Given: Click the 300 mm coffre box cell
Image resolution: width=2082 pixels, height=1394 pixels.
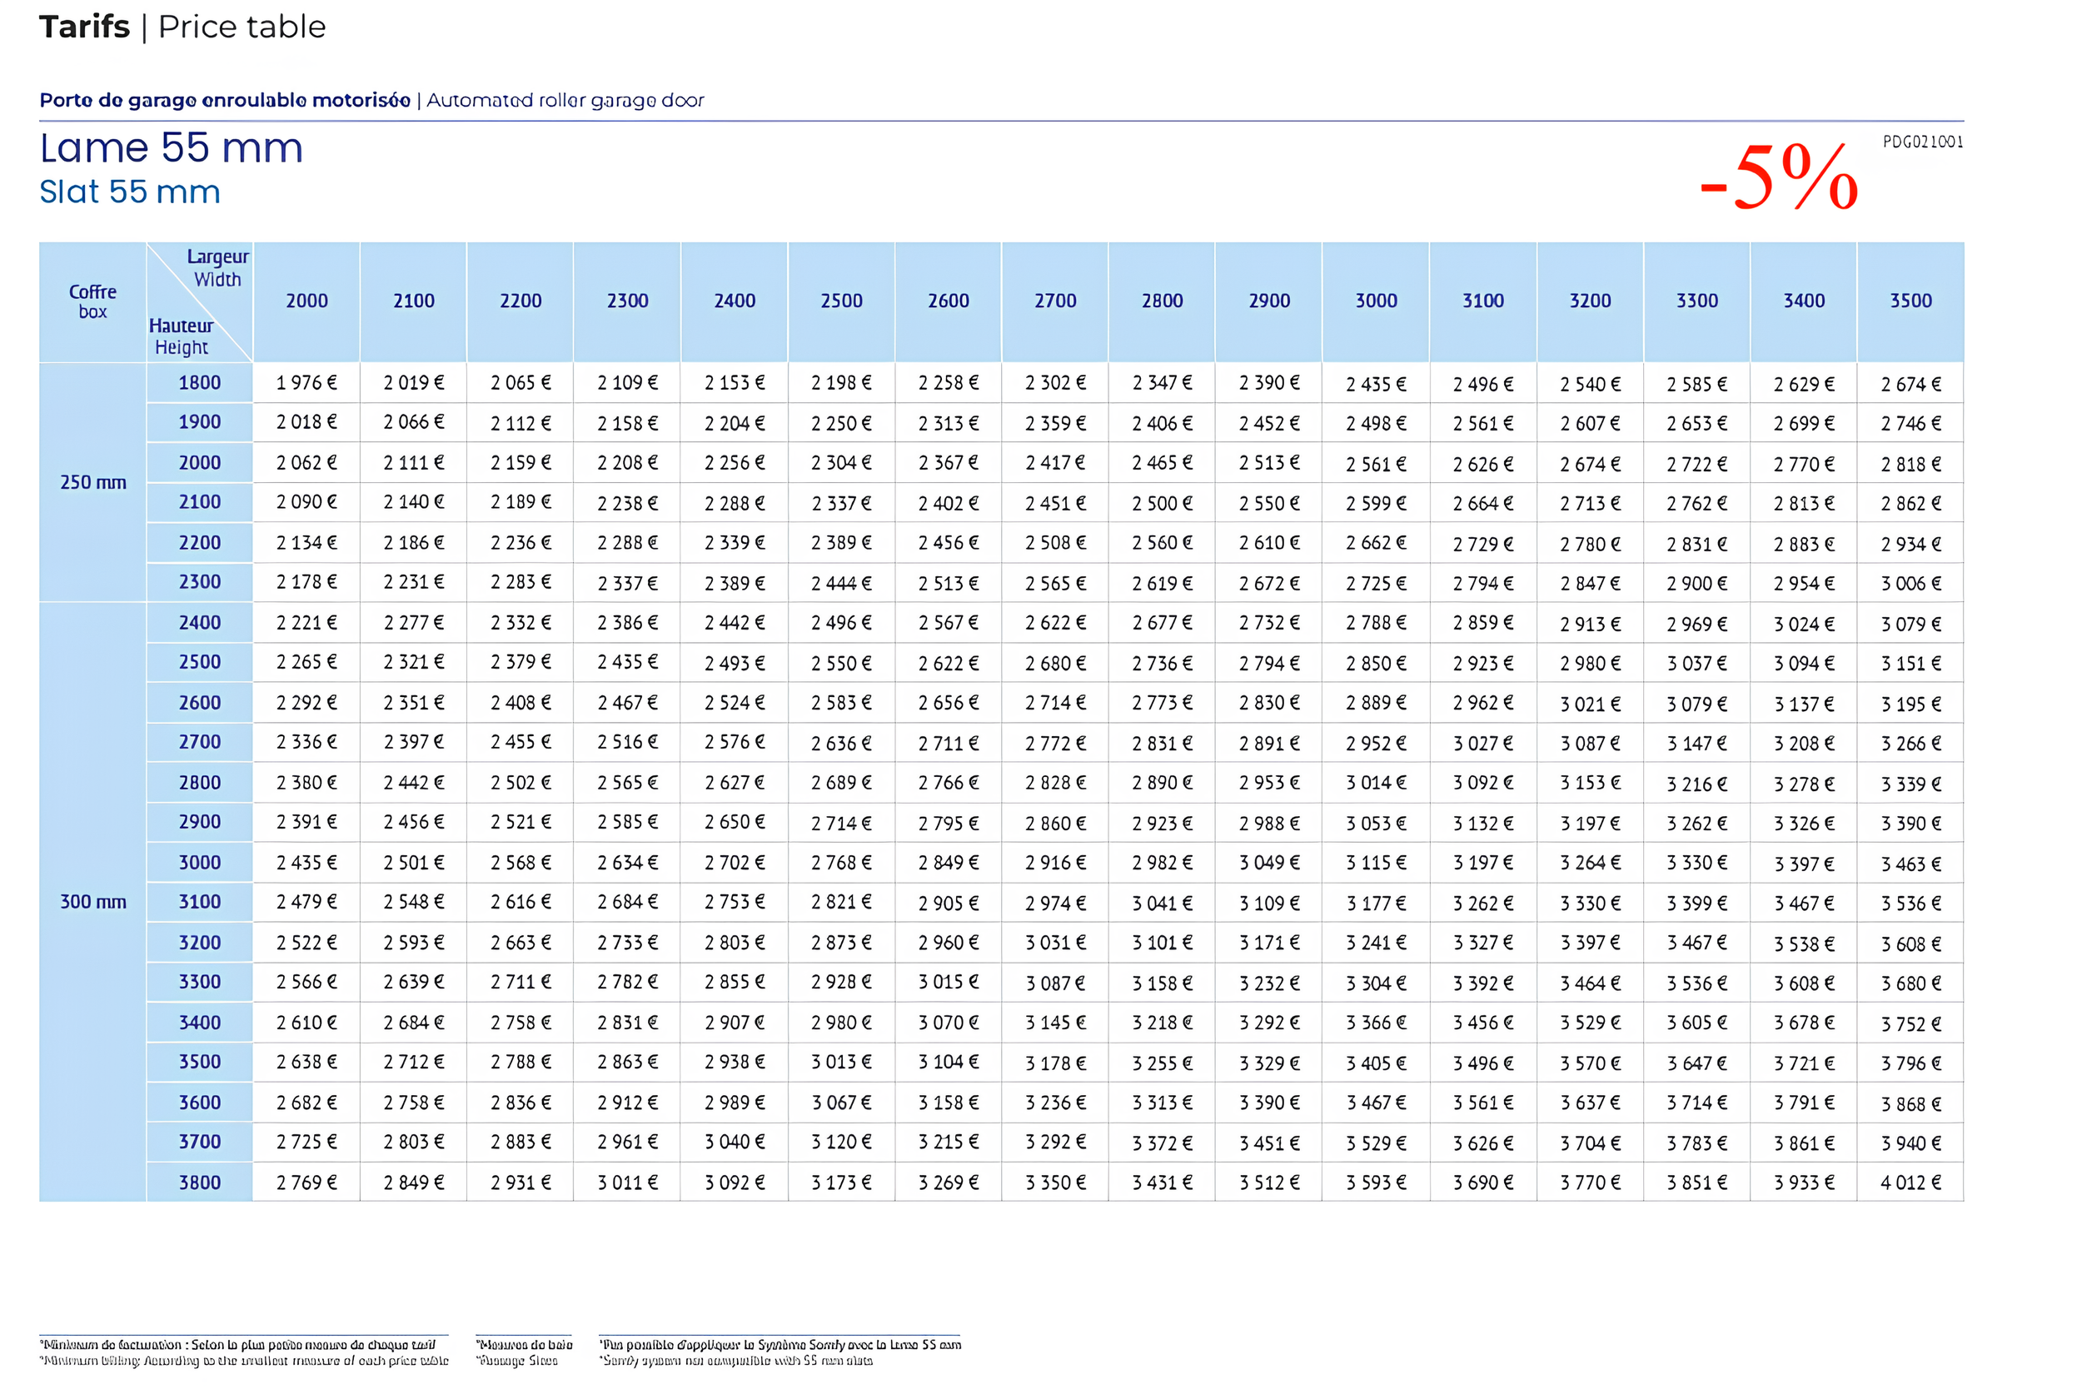Looking at the screenshot, I should pos(92,902).
